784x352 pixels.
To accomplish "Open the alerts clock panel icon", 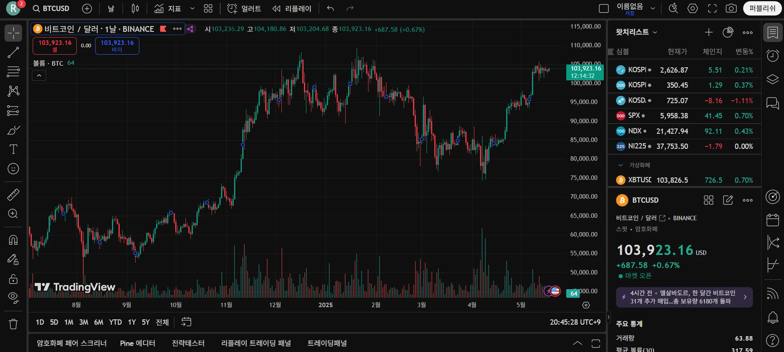I will pos(773,56).
